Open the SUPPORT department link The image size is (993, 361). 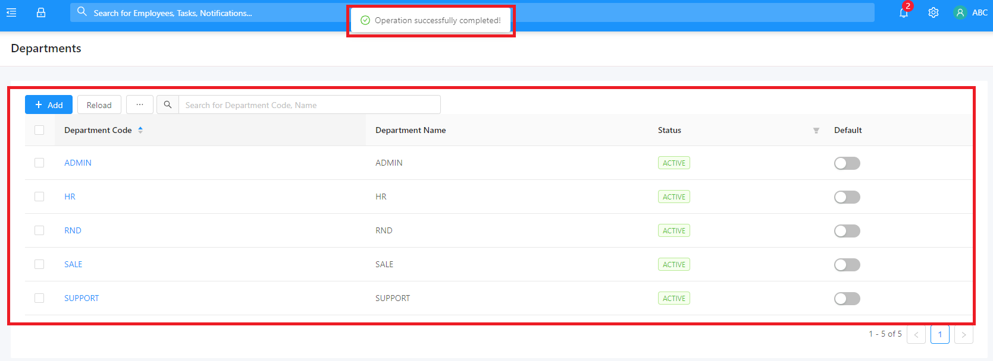click(82, 298)
